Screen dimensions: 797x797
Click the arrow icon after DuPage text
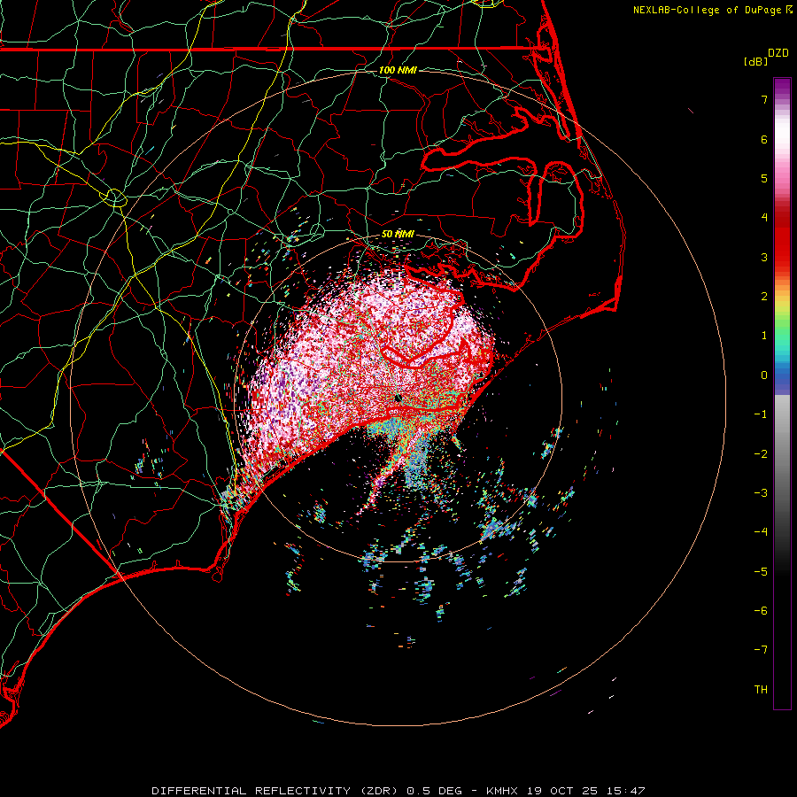(x=788, y=10)
